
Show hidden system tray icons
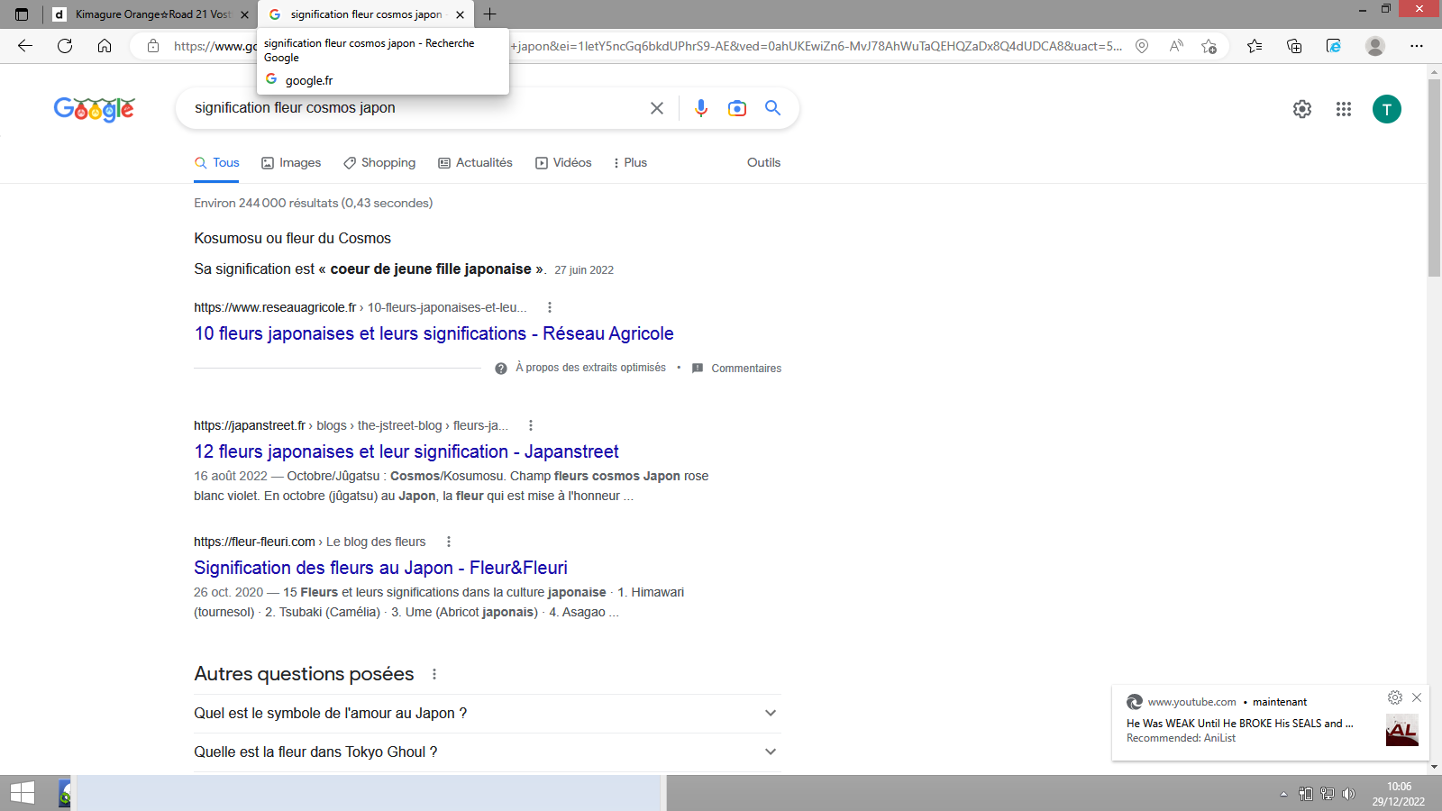tap(1283, 794)
